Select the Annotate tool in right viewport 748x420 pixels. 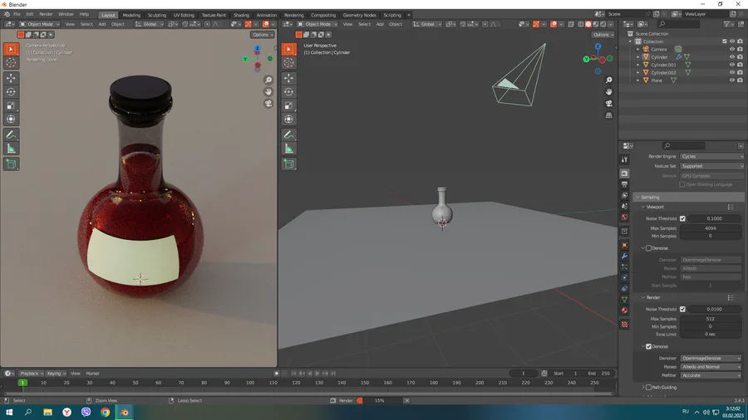pos(288,135)
